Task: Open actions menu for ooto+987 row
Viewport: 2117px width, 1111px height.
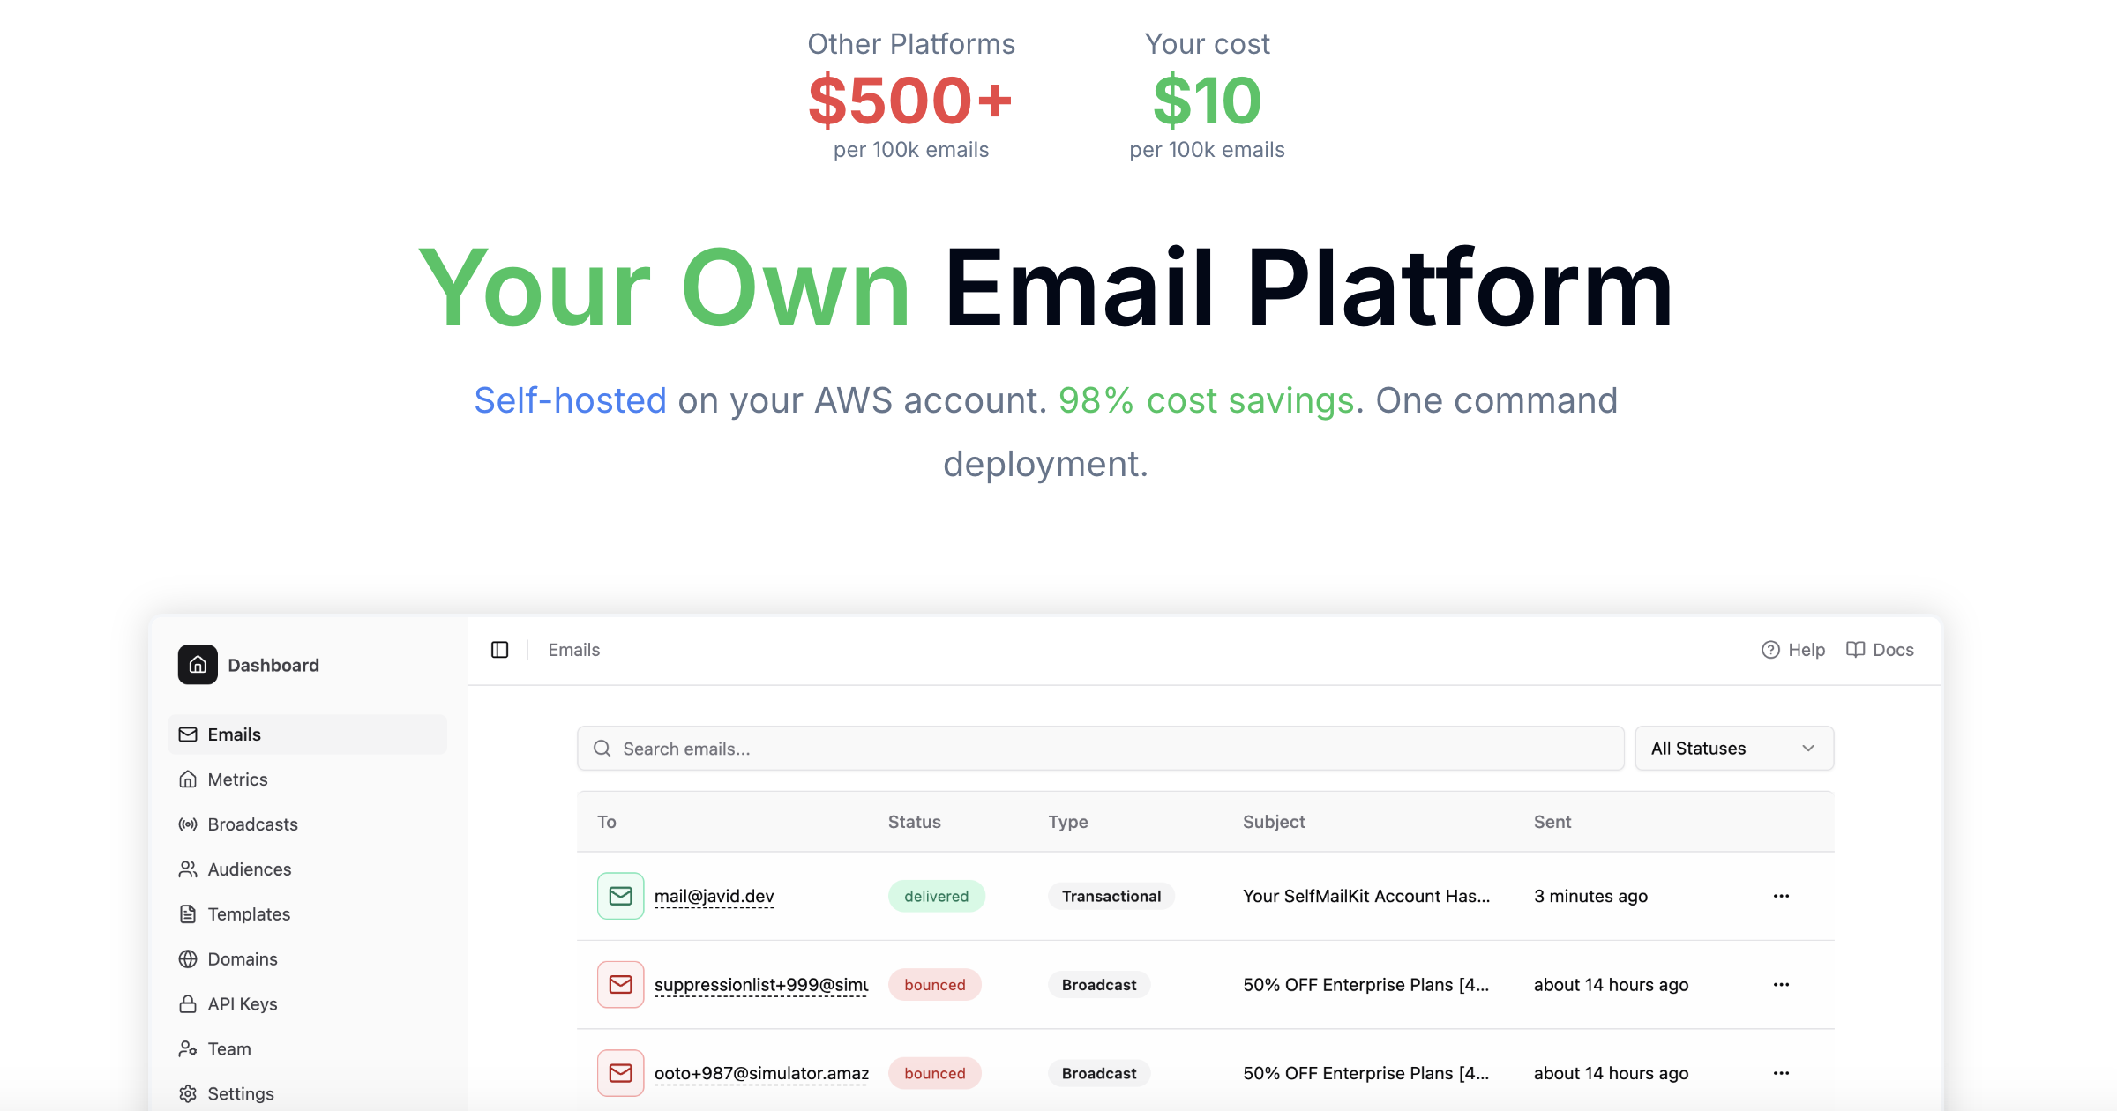Action: pyautogui.click(x=1781, y=1073)
